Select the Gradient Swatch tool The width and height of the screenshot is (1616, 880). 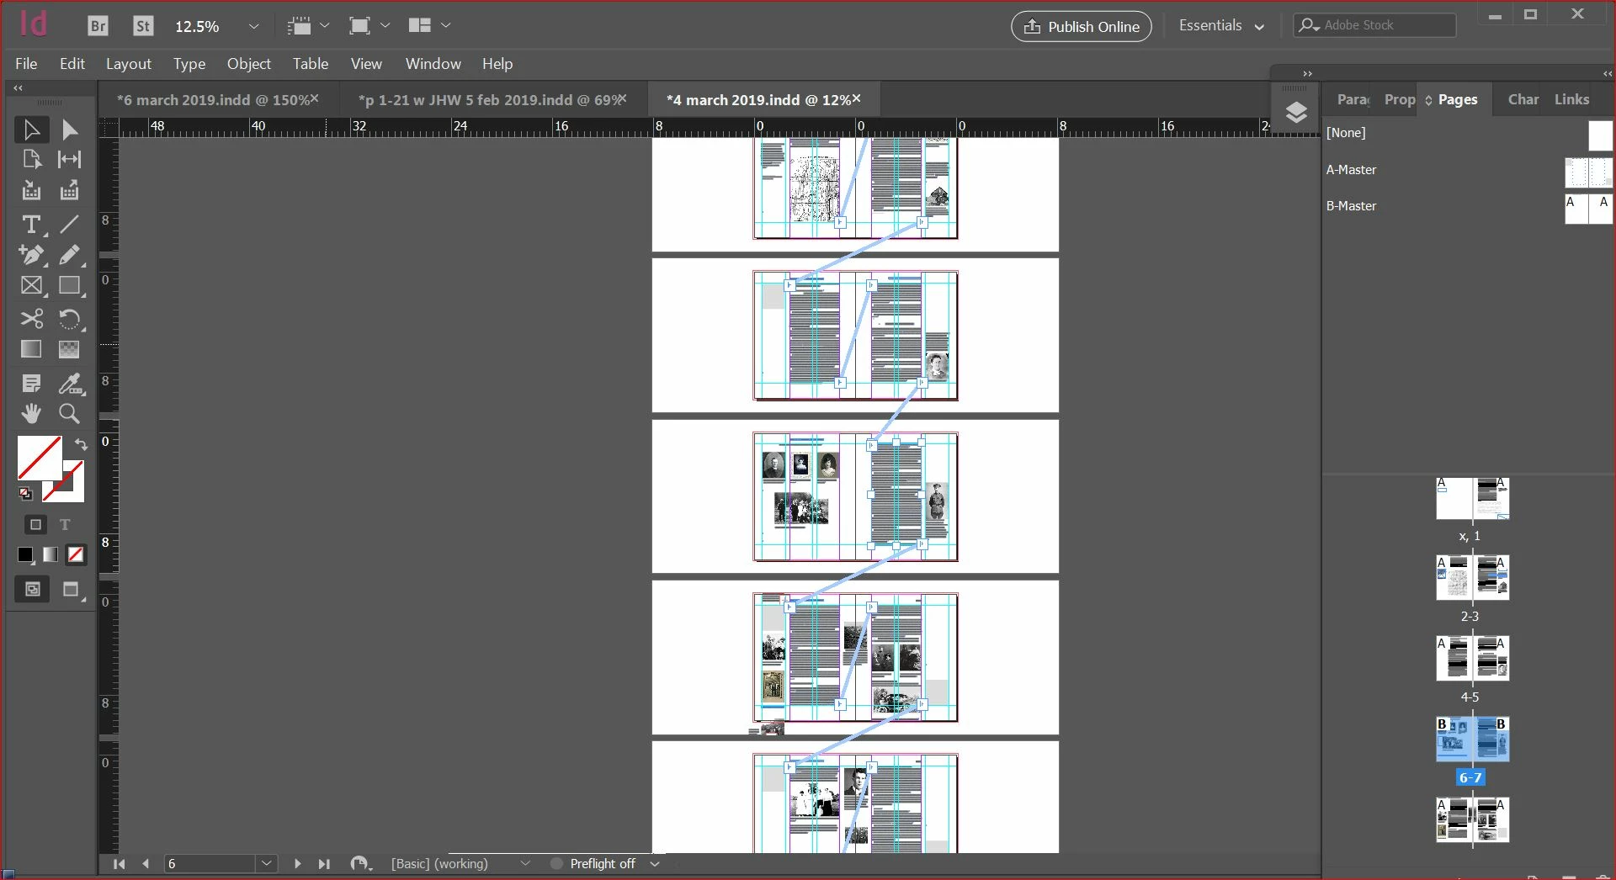pyautogui.click(x=31, y=349)
